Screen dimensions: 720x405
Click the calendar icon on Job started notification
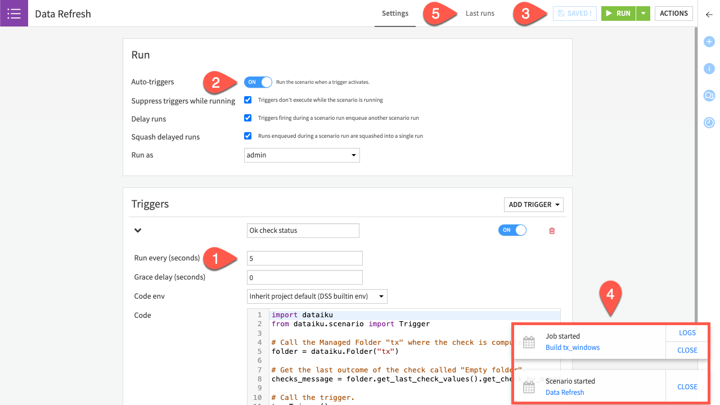pyautogui.click(x=529, y=342)
